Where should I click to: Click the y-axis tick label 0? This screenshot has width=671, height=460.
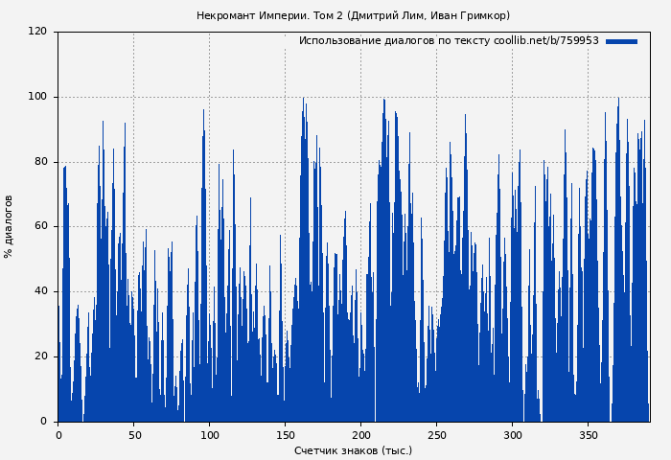[x=44, y=422]
